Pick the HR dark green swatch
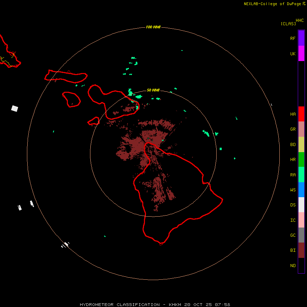 coord(301,160)
